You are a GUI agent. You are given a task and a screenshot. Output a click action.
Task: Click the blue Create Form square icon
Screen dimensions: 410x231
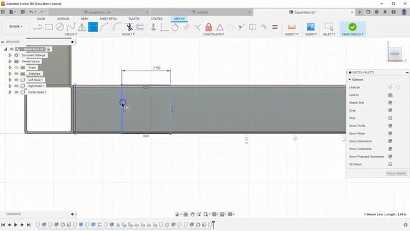[93, 27]
